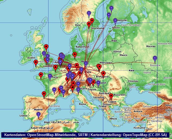The width and height of the screenshot is (172, 139).
Task: Select the red marker off northern Spain coast
Action: (x=44, y=94)
